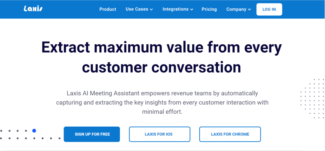This screenshot has height=151, width=325.
Task: Click the 'minimal effort.' text line
Action: coord(162,112)
